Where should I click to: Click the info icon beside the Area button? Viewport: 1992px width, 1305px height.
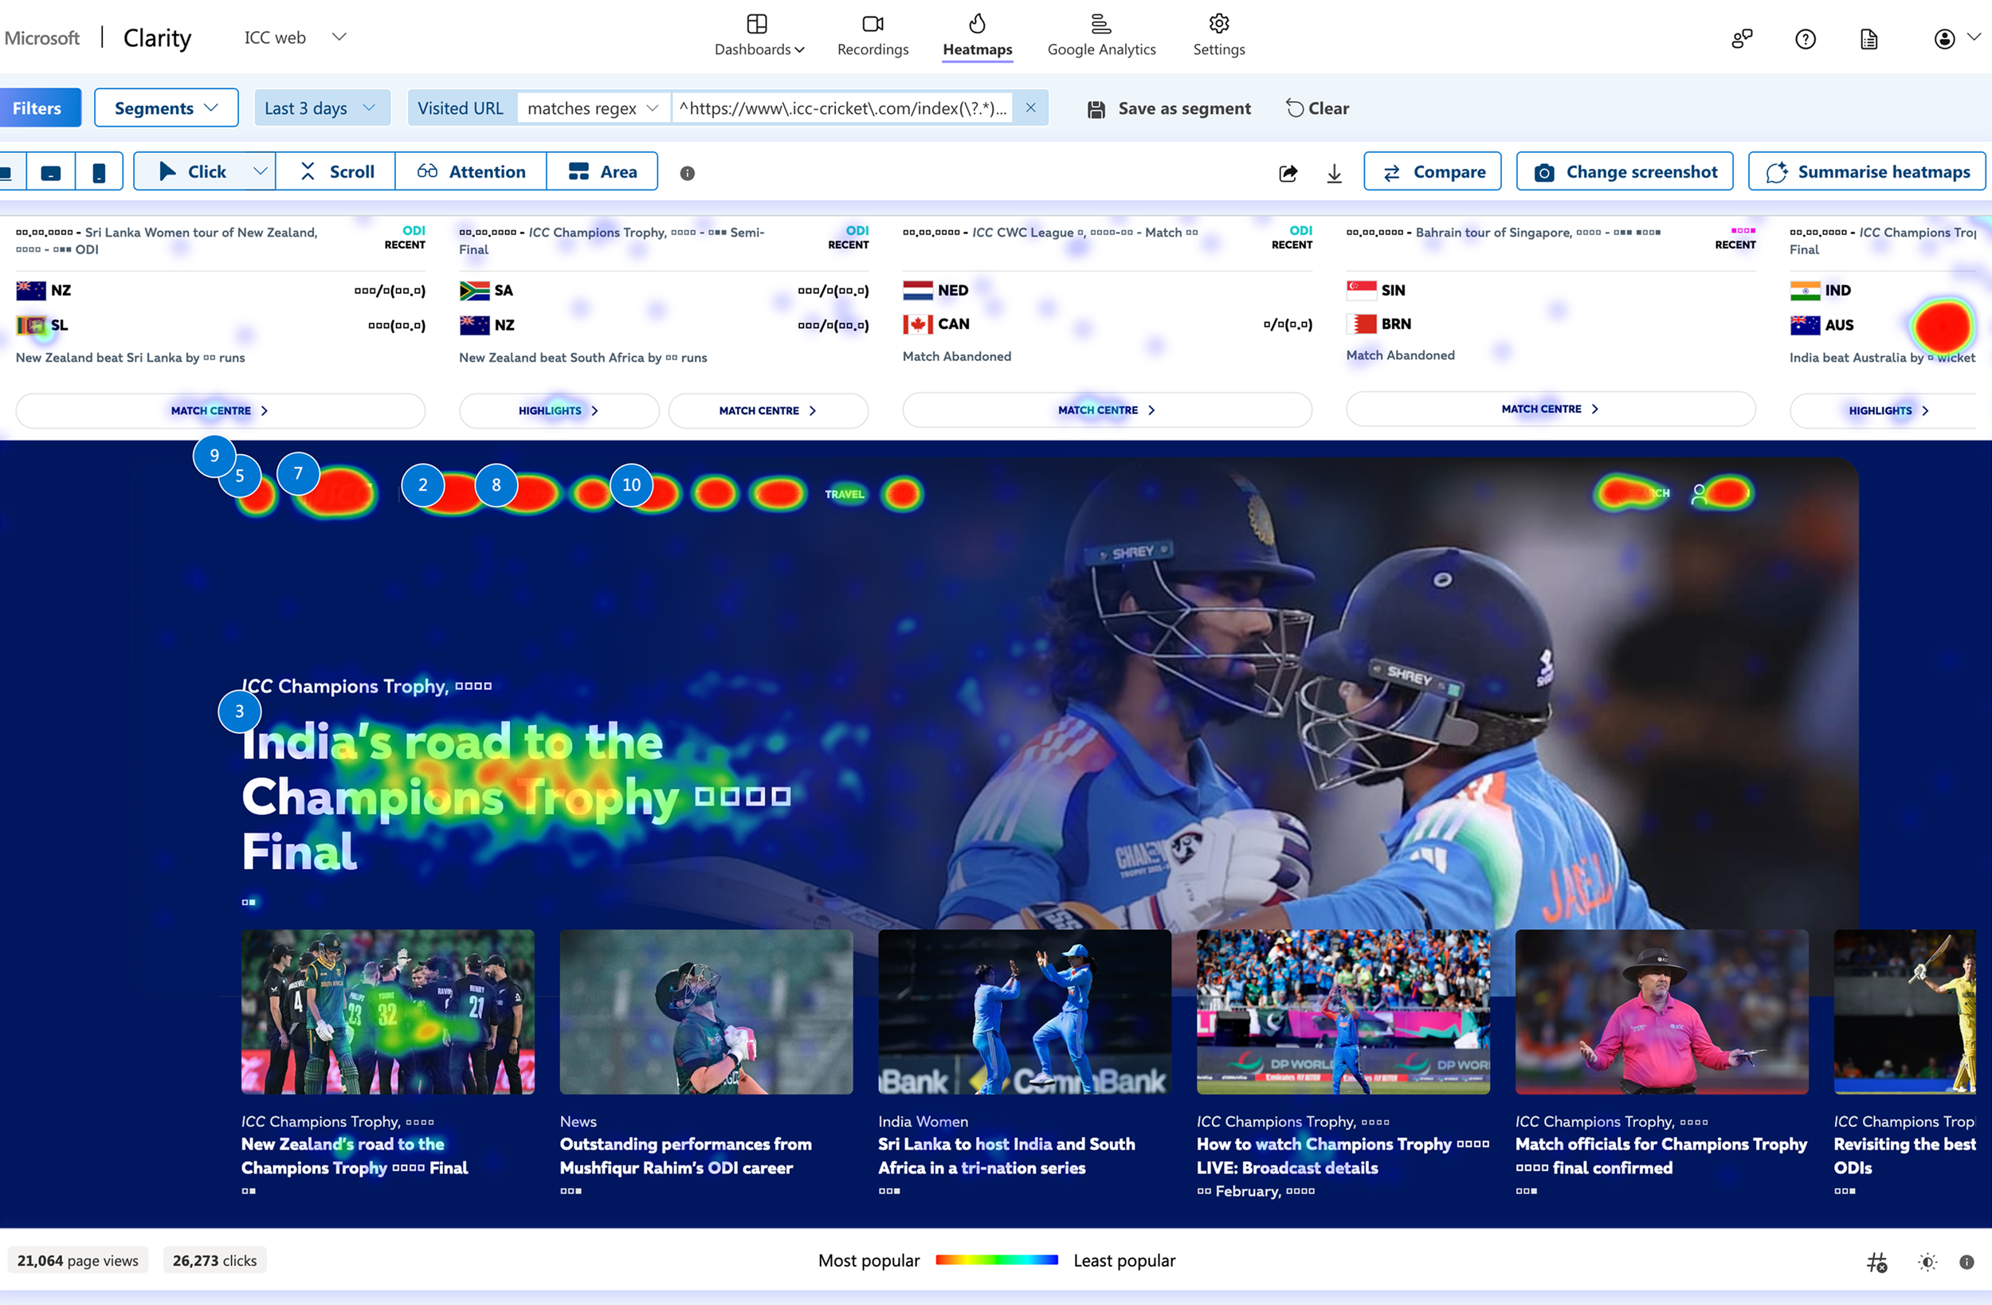(x=687, y=173)
